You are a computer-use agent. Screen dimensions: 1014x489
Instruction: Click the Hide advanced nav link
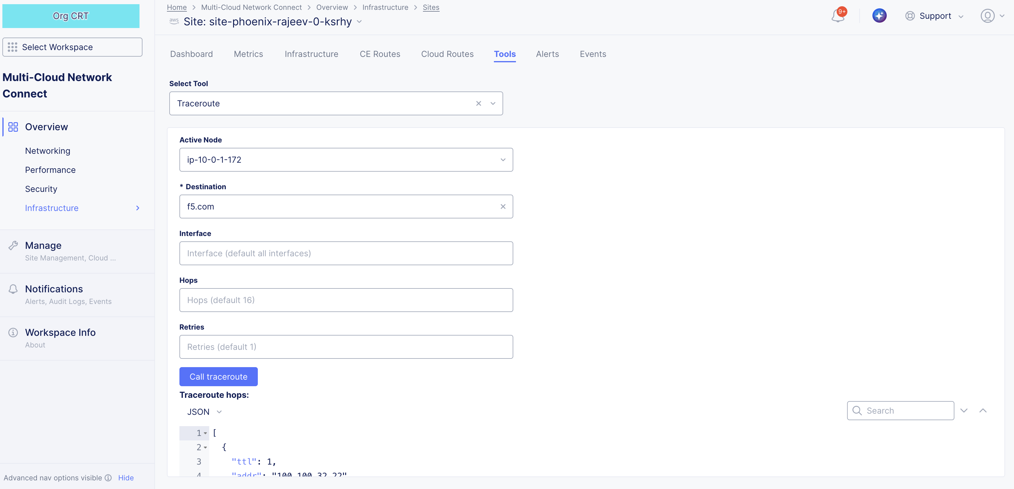125,478
